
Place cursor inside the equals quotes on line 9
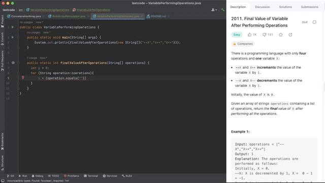coord(81,78)
